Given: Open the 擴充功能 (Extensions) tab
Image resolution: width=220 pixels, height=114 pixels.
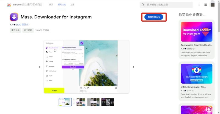Looking at the screenshot, I should point(62,5).
